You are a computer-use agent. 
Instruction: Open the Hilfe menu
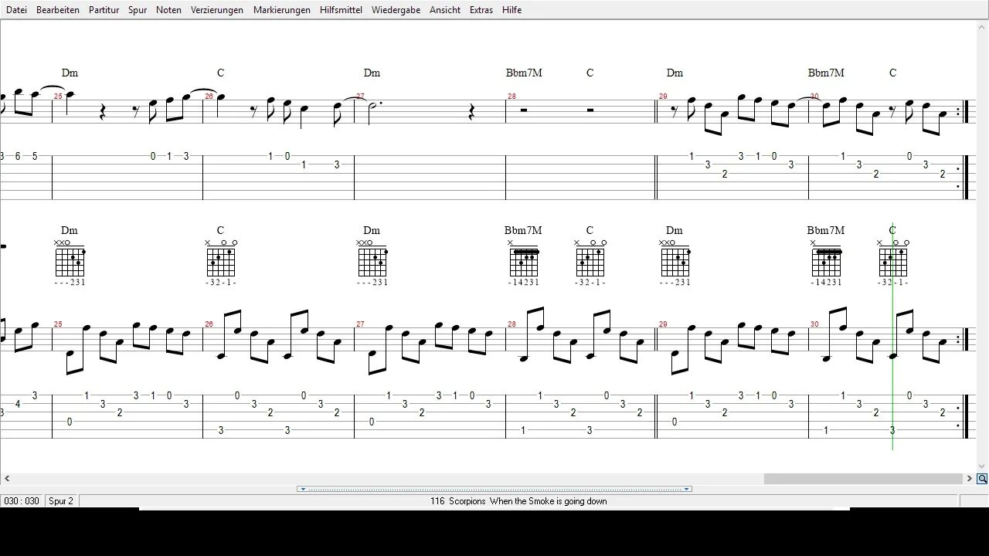pos(511,10)
